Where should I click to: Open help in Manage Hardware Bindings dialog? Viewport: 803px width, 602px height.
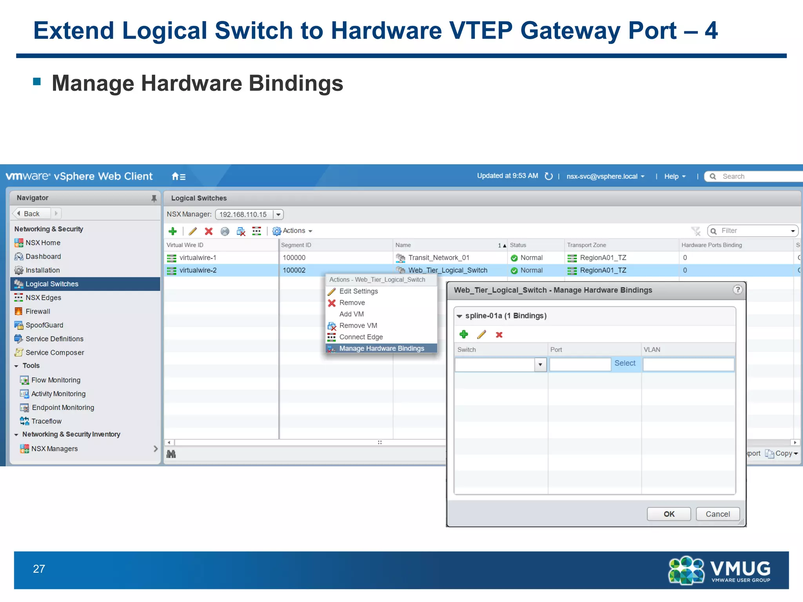(x=738, y=290)
